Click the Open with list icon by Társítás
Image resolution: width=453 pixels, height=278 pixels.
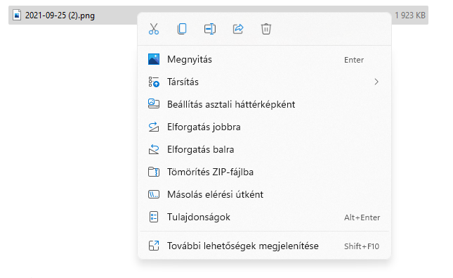click(x=154, y=82)
